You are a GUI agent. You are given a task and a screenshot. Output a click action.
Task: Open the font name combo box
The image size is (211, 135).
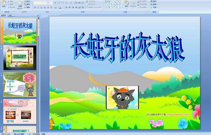point(40,3)
